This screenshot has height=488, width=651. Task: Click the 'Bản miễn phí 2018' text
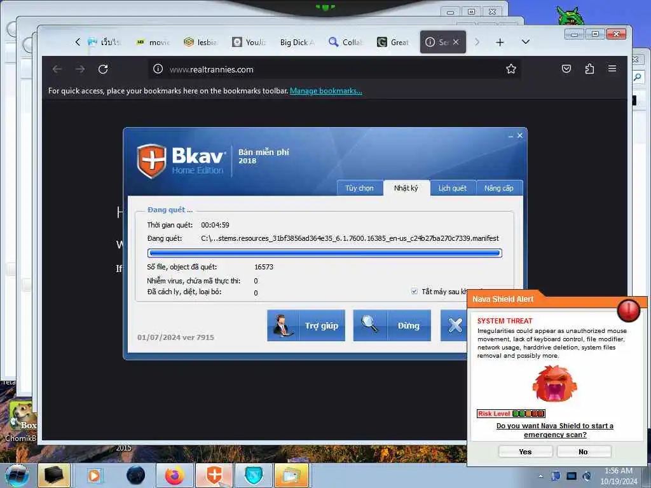coord(263,156)
